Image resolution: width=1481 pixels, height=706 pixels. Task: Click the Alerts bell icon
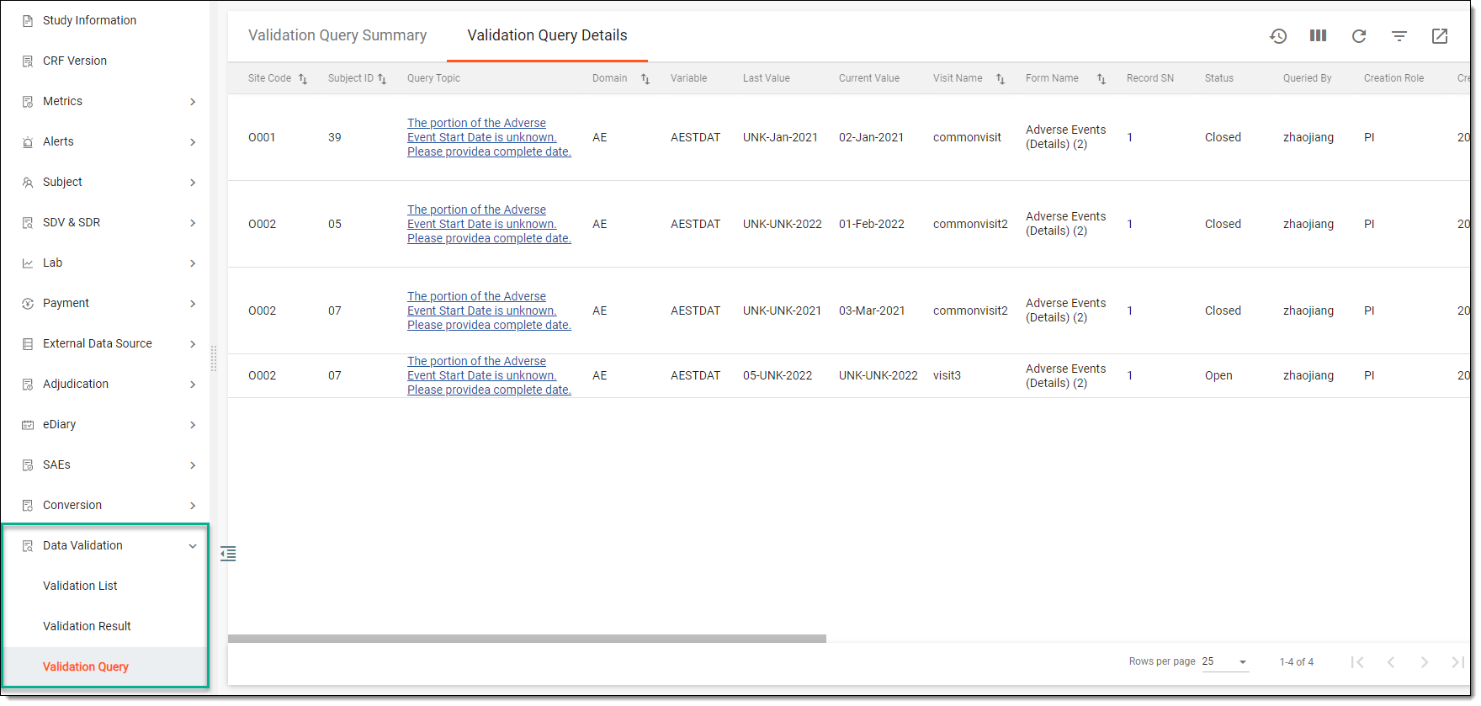[x=28, y=142]
